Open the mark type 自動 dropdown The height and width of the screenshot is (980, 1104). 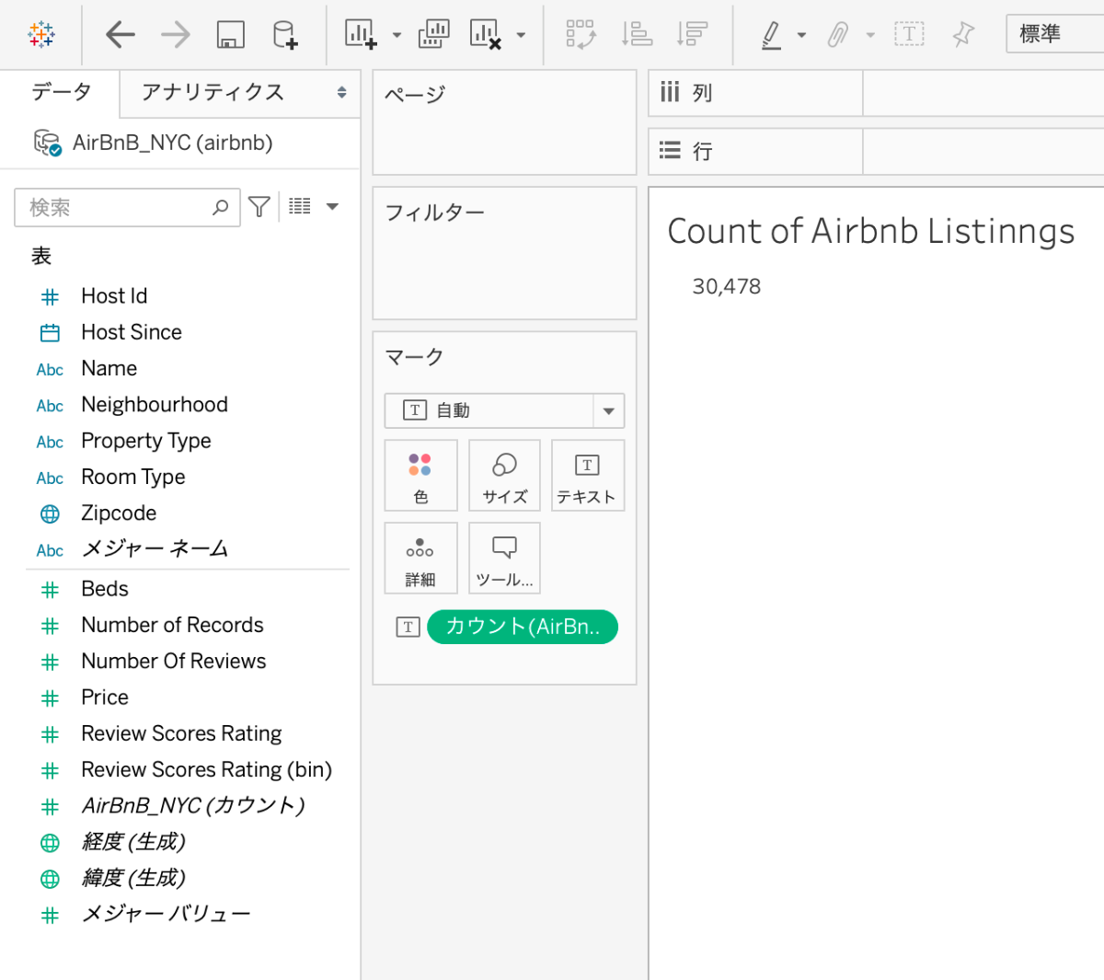(504, 410)
